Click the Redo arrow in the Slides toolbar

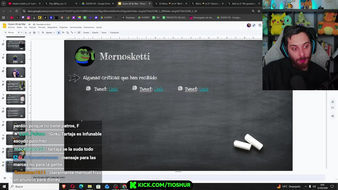click(x=30, y=33)
